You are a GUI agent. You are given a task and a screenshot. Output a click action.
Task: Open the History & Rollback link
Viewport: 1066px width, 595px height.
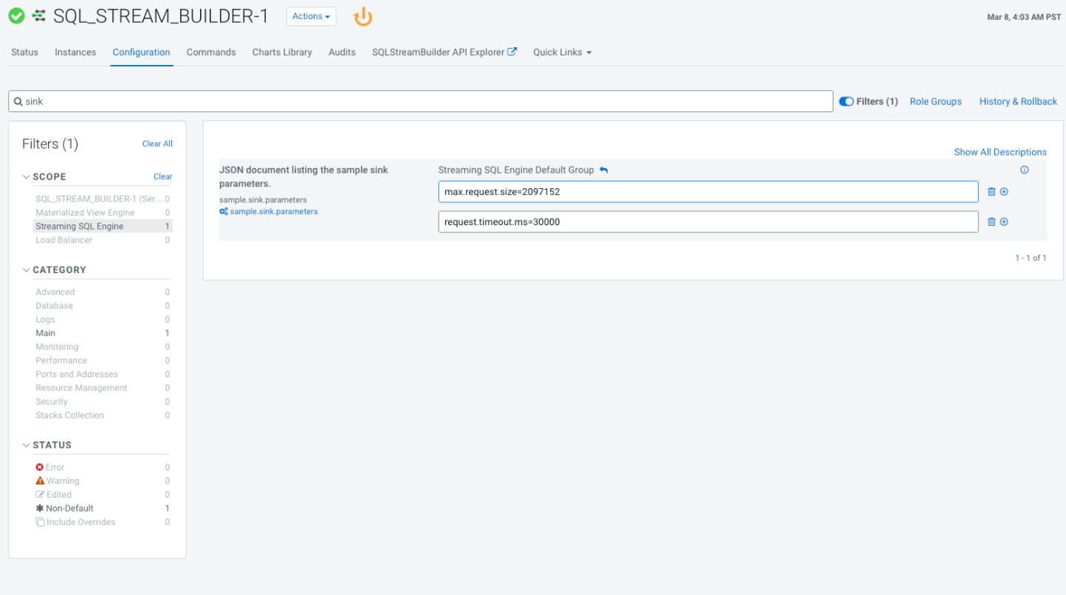(1018, 102)
